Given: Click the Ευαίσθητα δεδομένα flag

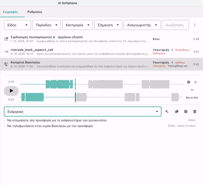Looking at the screenshot, I should point(171,52).
